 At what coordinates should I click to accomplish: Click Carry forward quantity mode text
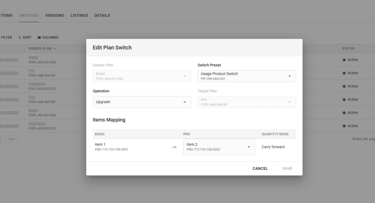tap(273, 147)
